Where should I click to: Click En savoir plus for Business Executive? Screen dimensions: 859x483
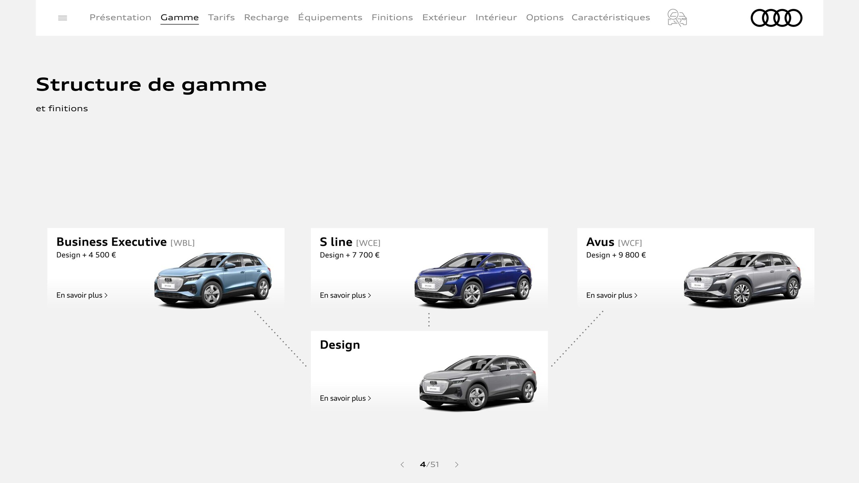coord(82,295)
